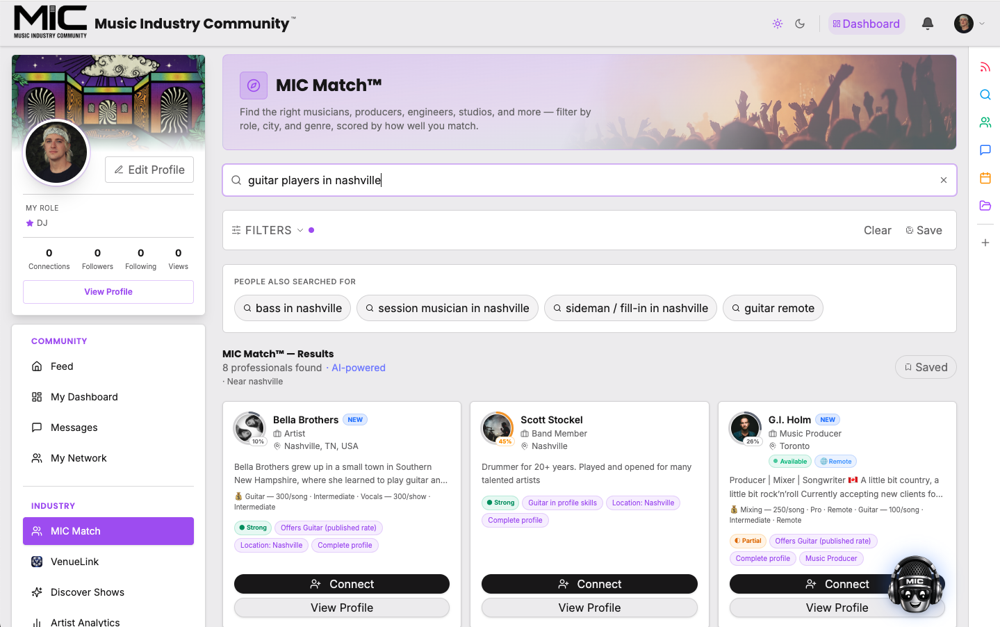The width and height of the screenshot is (1000, 627).
Task: Open My Dashboard in the sidebar
Action: pos(108,397)
